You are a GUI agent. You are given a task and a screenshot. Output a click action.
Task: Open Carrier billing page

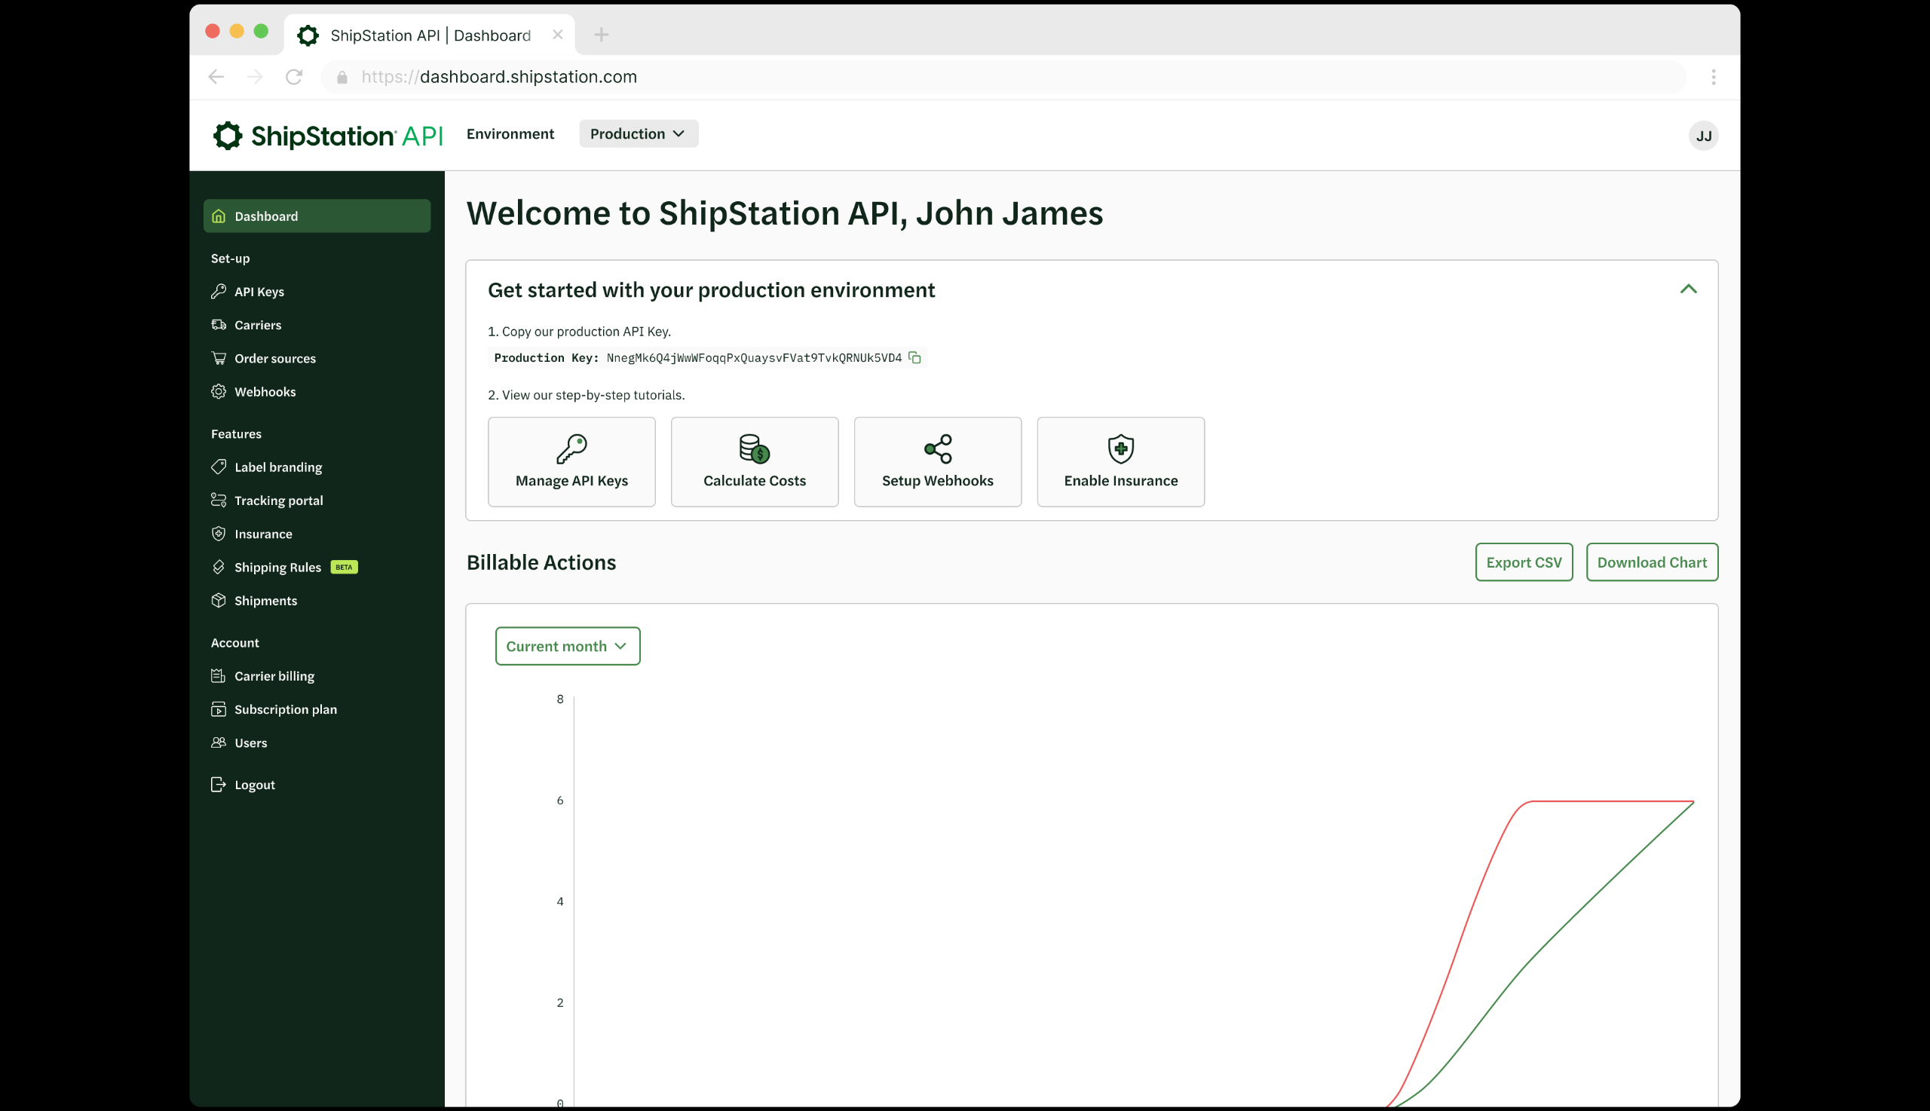(x=274, y=676)
